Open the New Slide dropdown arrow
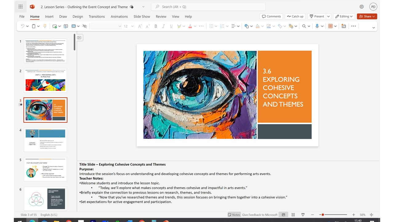 click(59, 26)
